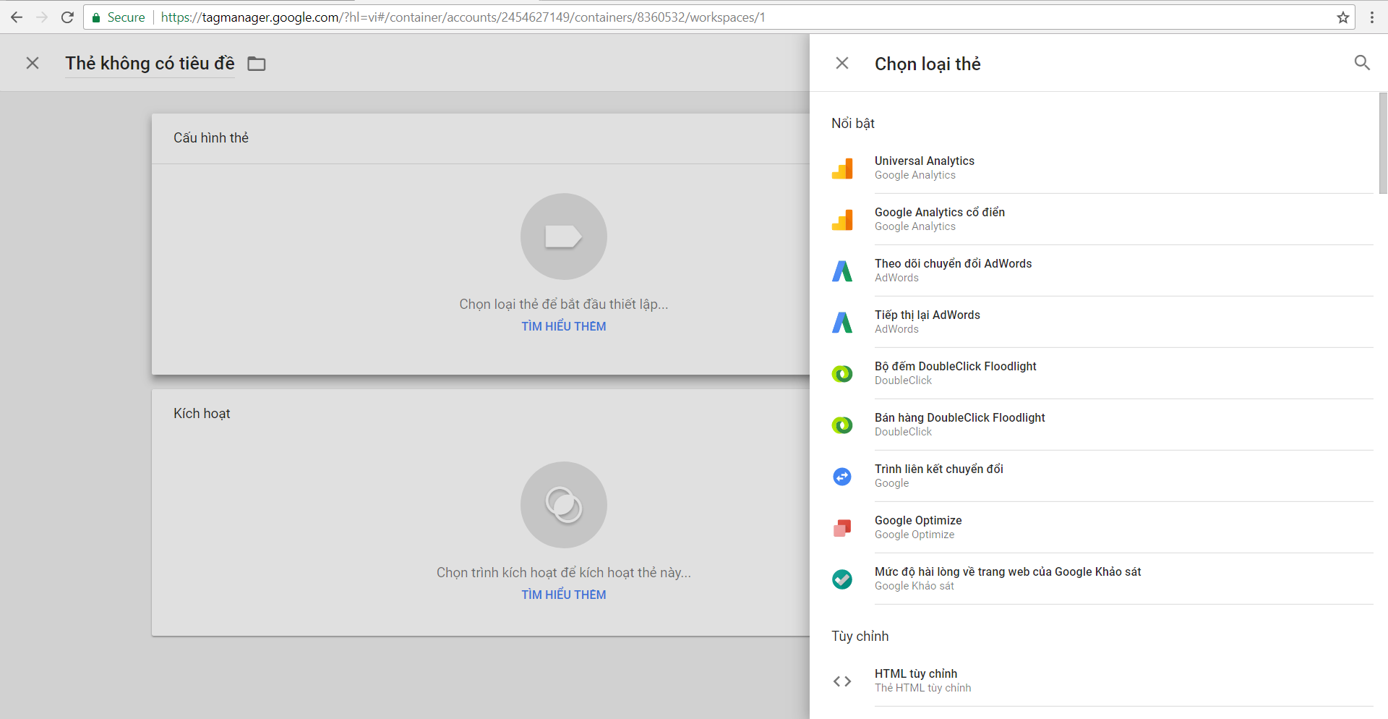This screenshot has height=719, width=1388.
Task: Click Chọn trình kích hoạt prompt text
Action: [x=564, y=573]
